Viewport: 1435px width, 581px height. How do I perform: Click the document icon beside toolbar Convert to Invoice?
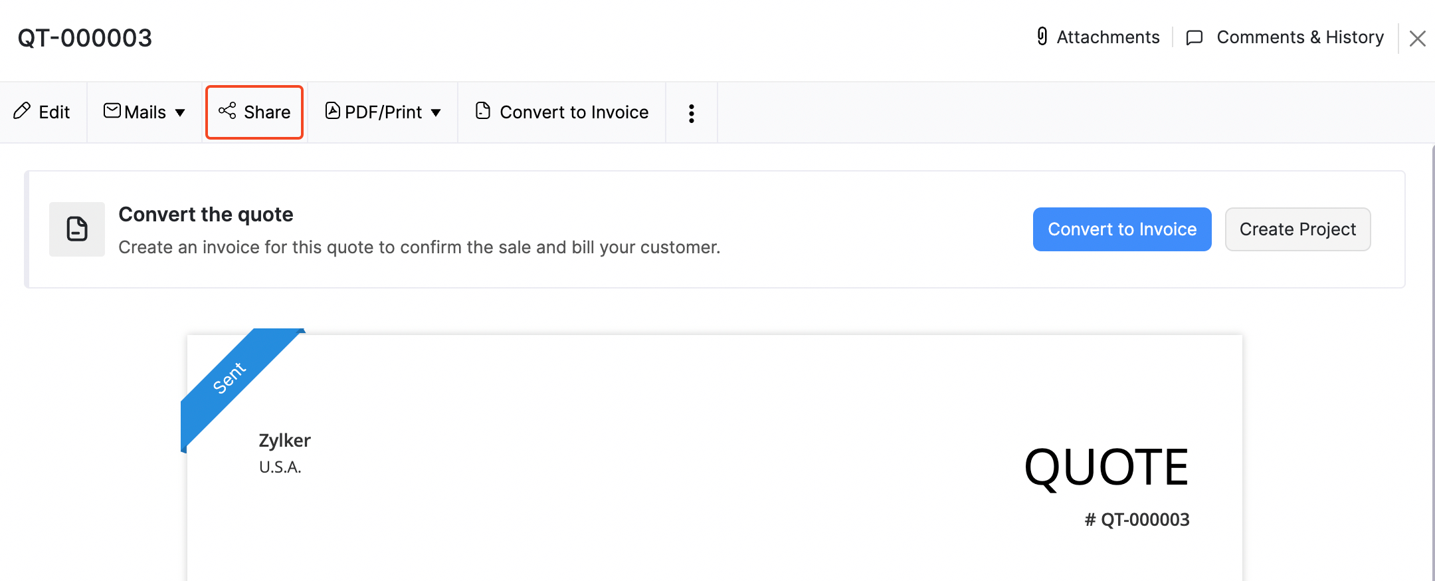pos(483,111)
